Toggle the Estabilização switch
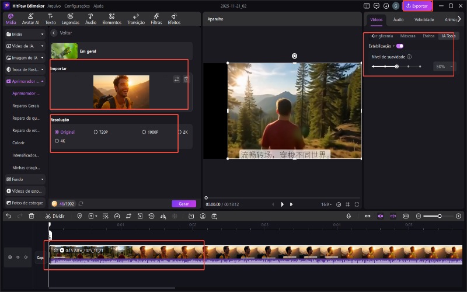Screen dimensions: 467x292 coord(399,46)
